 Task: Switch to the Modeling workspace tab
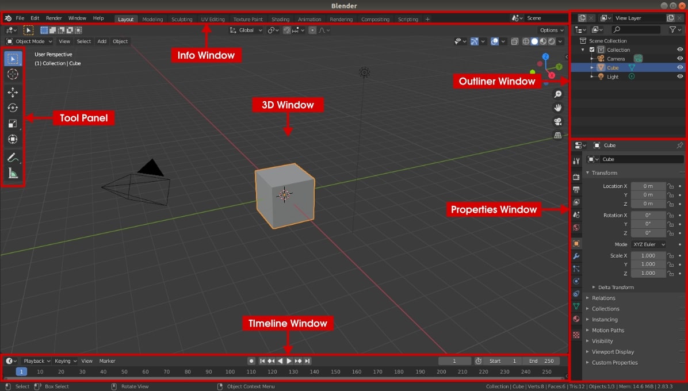pos(152,20)
